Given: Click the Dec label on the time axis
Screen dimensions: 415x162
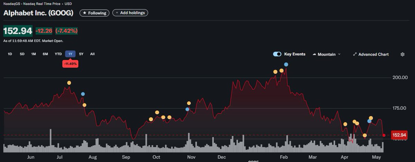Looking at the screenshot, I should (x=222, y=157).
